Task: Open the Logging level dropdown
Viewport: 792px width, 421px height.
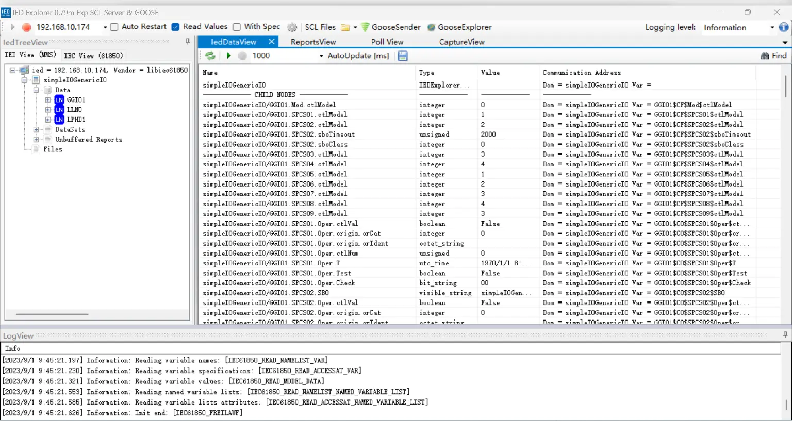Action: 772,28
